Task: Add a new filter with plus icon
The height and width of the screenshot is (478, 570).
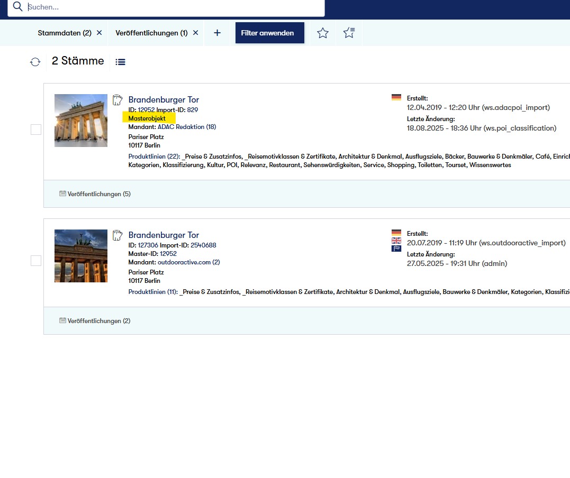Action: click(217, 33)
